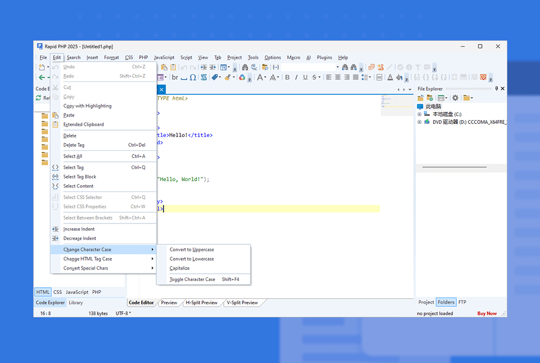Click the green back arrow icon
Image resolution: width=540 pixels, height=363 pixels.
tap(42, 77)
